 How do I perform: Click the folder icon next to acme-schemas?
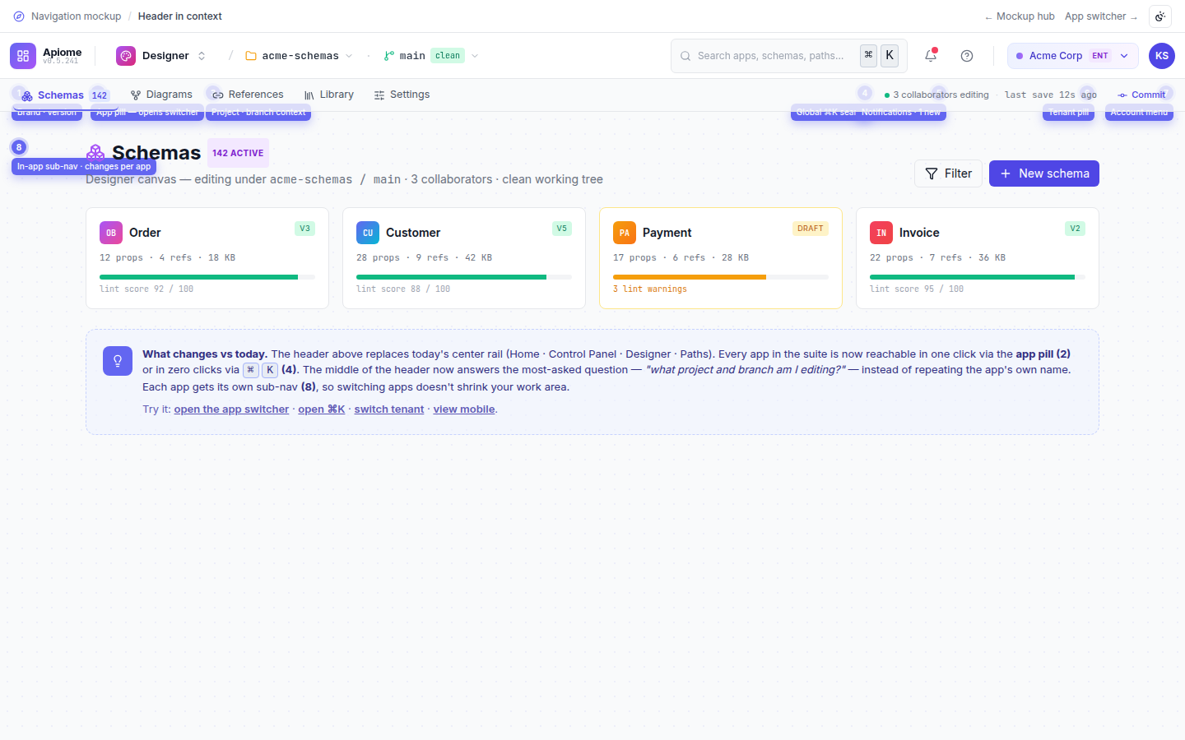tap(251, 56)
